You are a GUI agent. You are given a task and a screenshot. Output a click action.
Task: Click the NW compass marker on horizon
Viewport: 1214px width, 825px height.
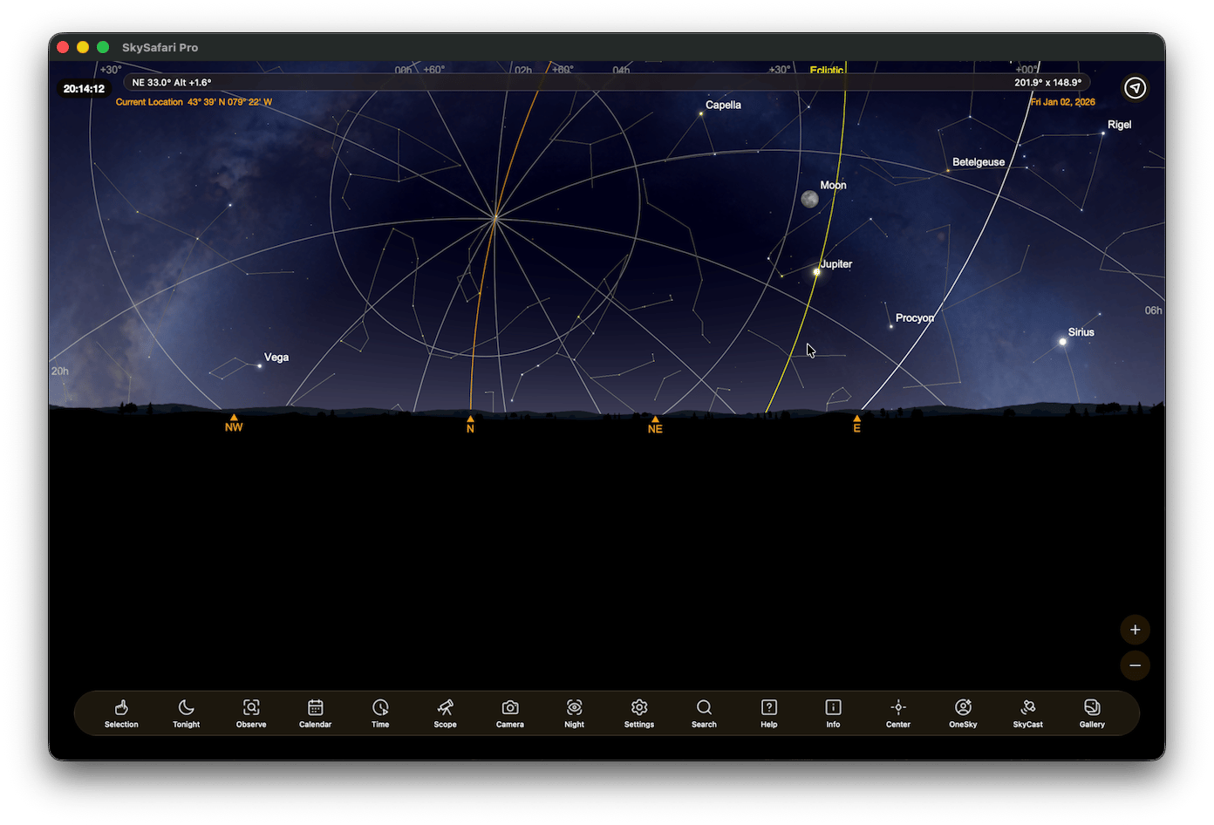234,423
